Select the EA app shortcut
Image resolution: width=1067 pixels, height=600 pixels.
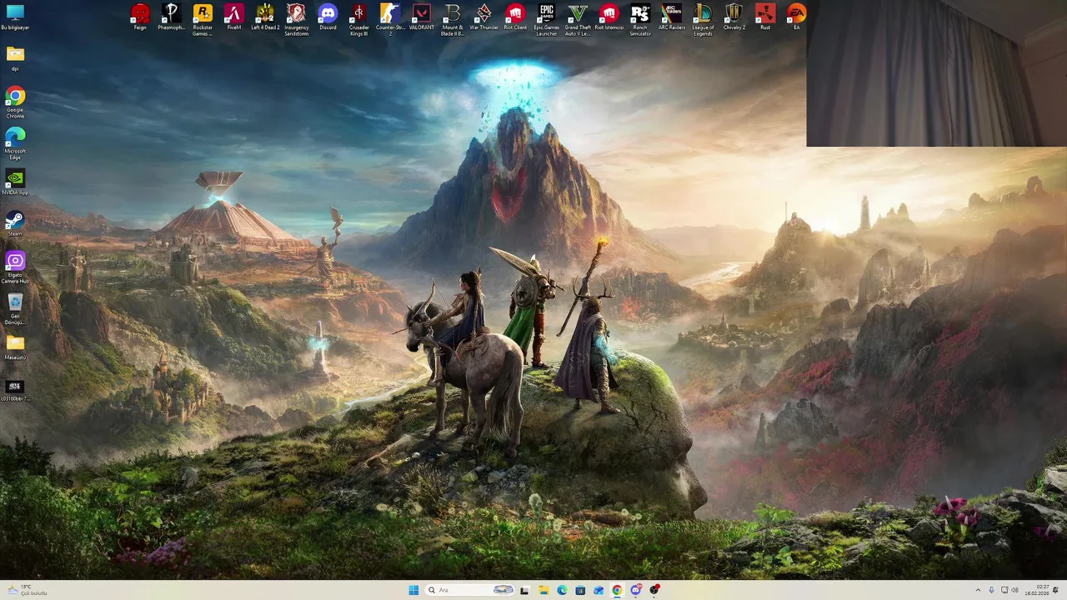pyautogui.click(x=796, y=17)
